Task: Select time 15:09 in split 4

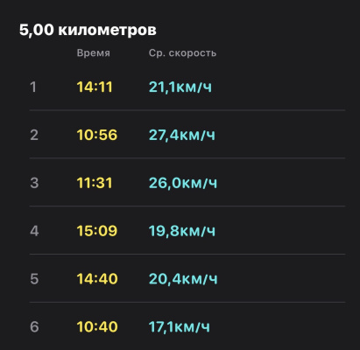Action: (x=97, y=231)
